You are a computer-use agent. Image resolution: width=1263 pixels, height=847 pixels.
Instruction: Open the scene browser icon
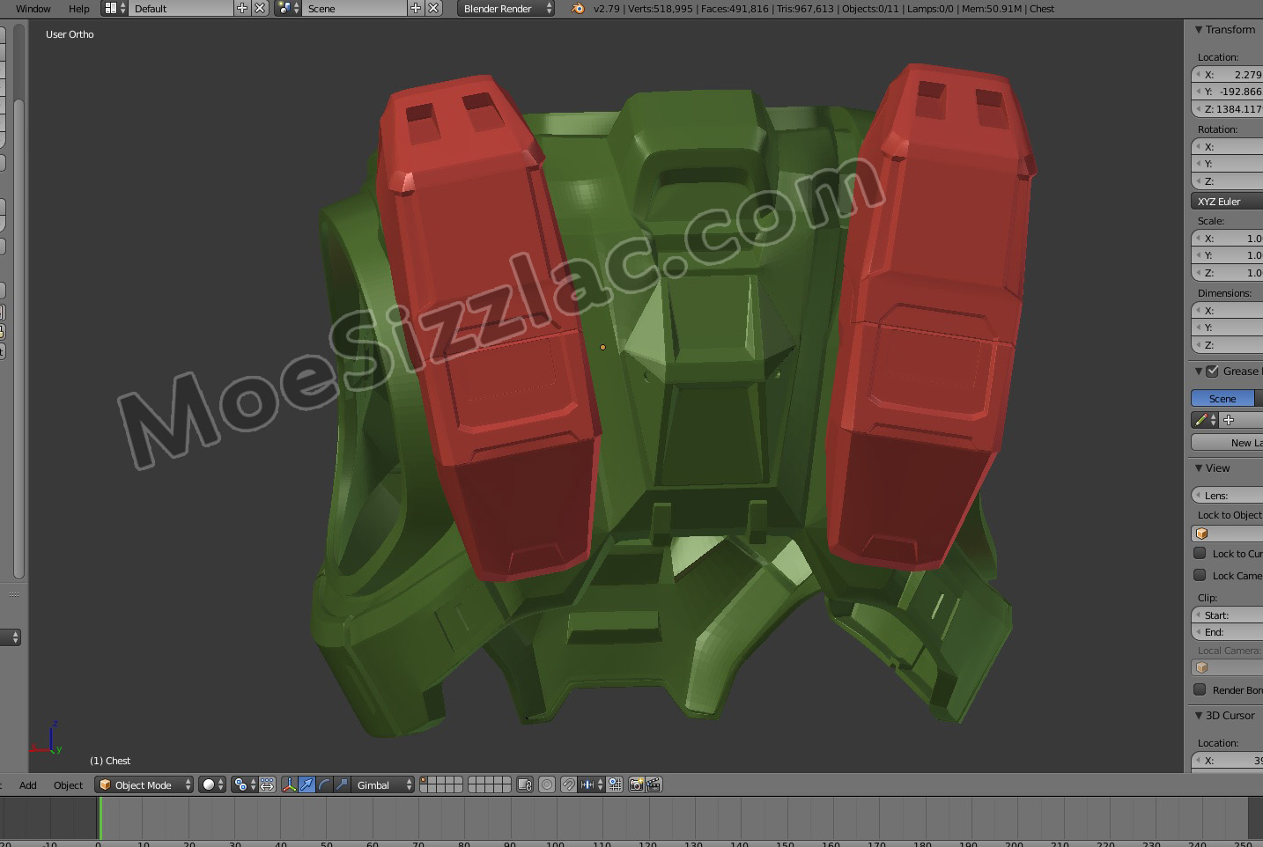tap(287, 9)
